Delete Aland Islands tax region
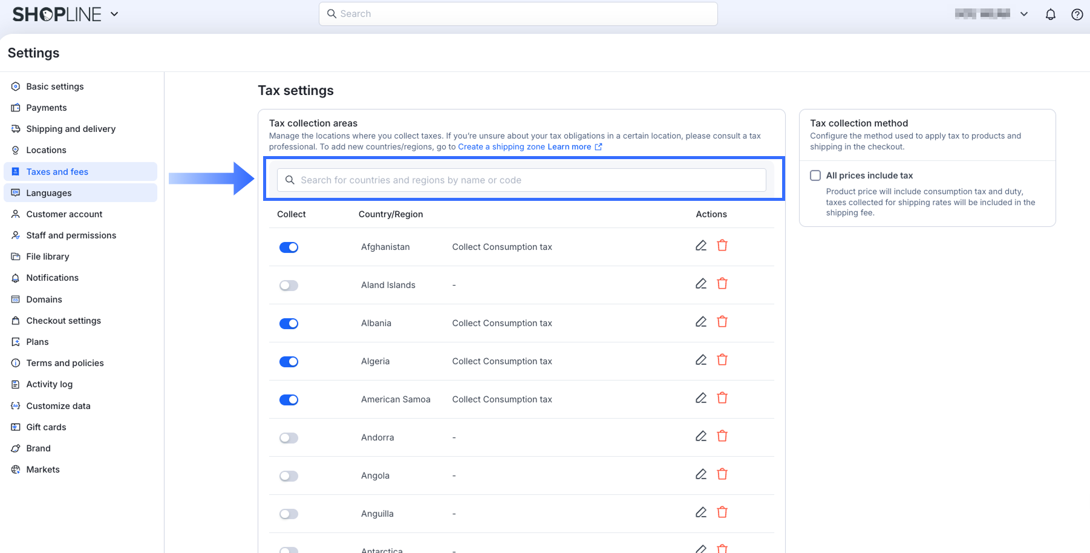This screenshot has height=553, width=1090. point(722,284)
